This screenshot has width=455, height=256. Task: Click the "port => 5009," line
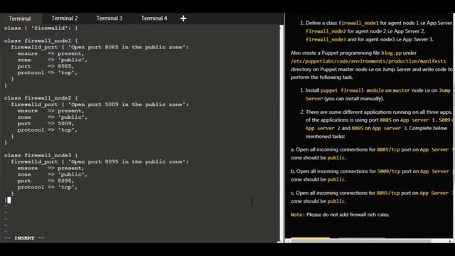click(45, 123)
